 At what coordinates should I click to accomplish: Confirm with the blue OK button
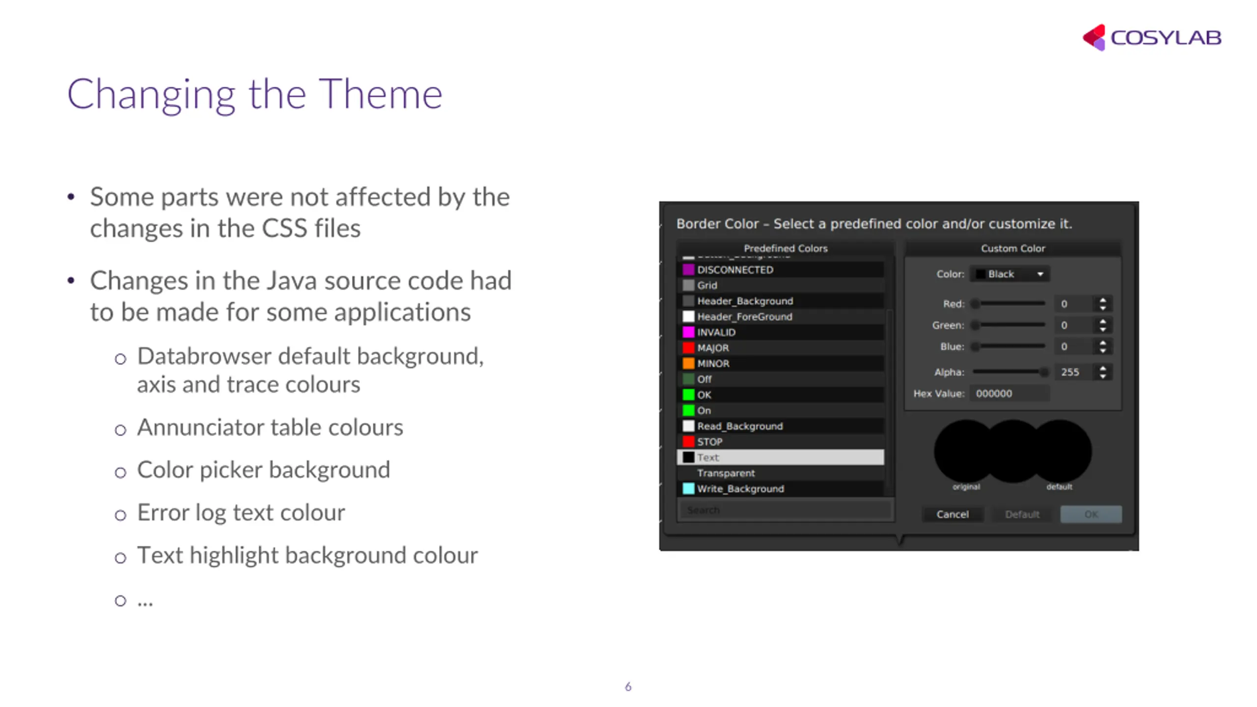(1091, 514)
